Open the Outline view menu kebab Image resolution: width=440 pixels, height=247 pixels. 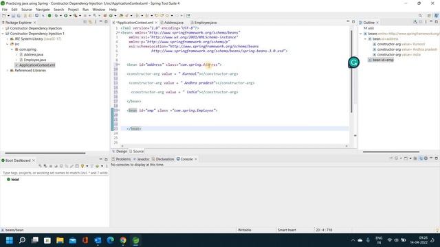426,22
